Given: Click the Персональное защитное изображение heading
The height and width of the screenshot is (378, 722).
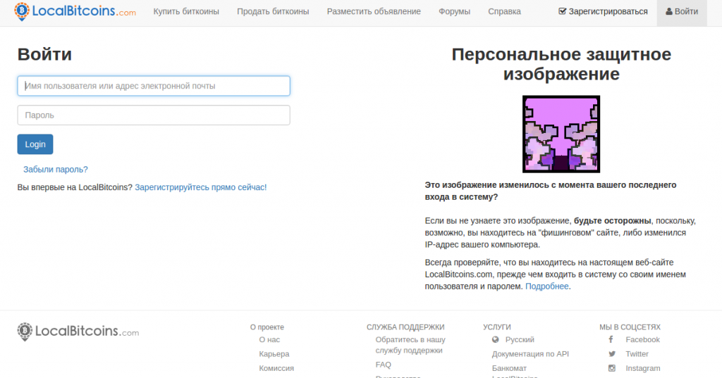Looking at the screenshot, I should pos(561,64).
